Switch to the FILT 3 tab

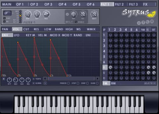tap(135, 4)
